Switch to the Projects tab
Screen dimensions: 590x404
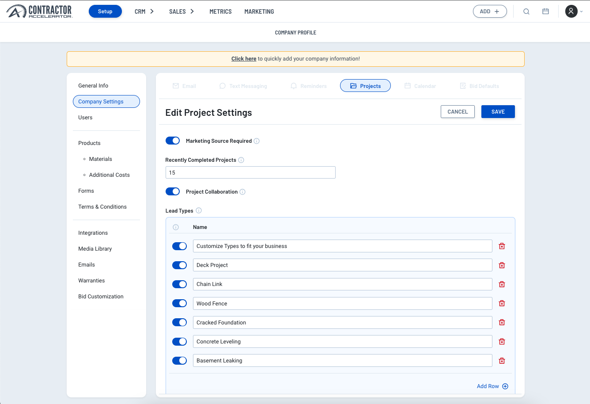coord(365,86)
